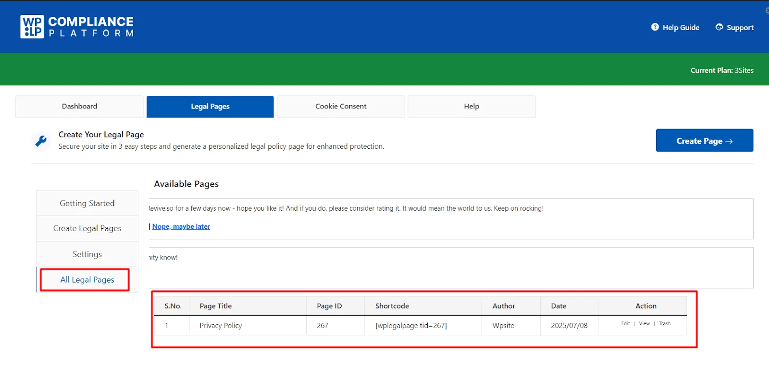Click the author name Wpsite

[503, 326]
